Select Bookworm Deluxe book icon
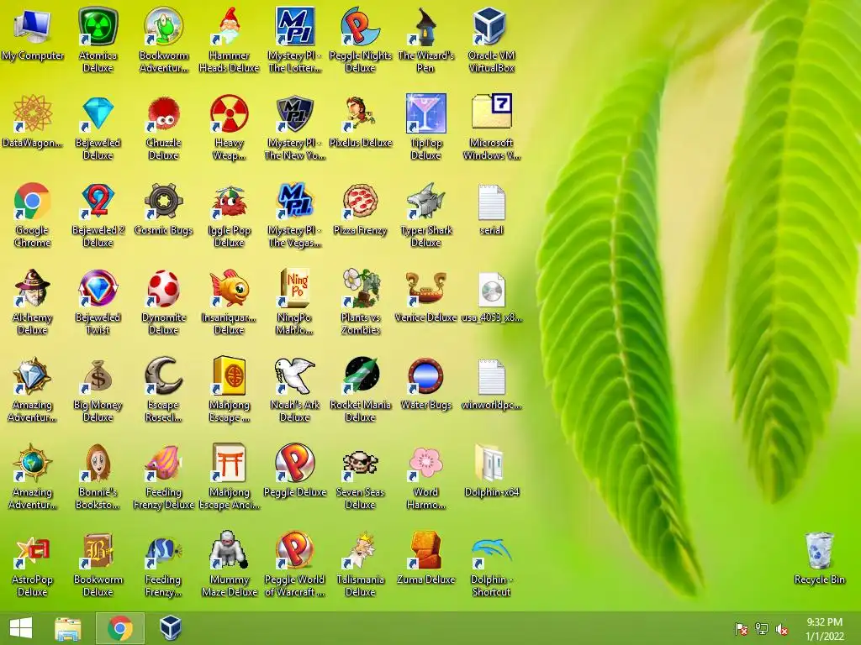861x645 pixels. coord(98,551)
